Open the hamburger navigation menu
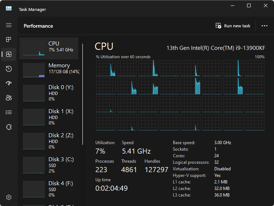 9,25
